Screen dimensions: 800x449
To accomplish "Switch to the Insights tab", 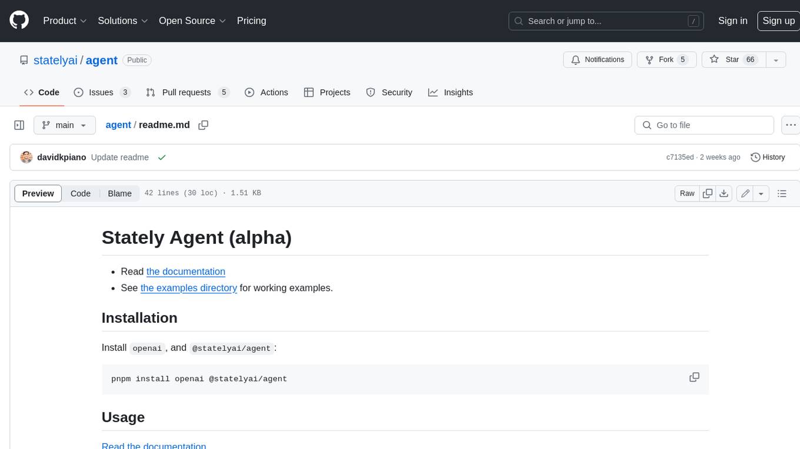I will pyautogui.click(x=451, y=92).
